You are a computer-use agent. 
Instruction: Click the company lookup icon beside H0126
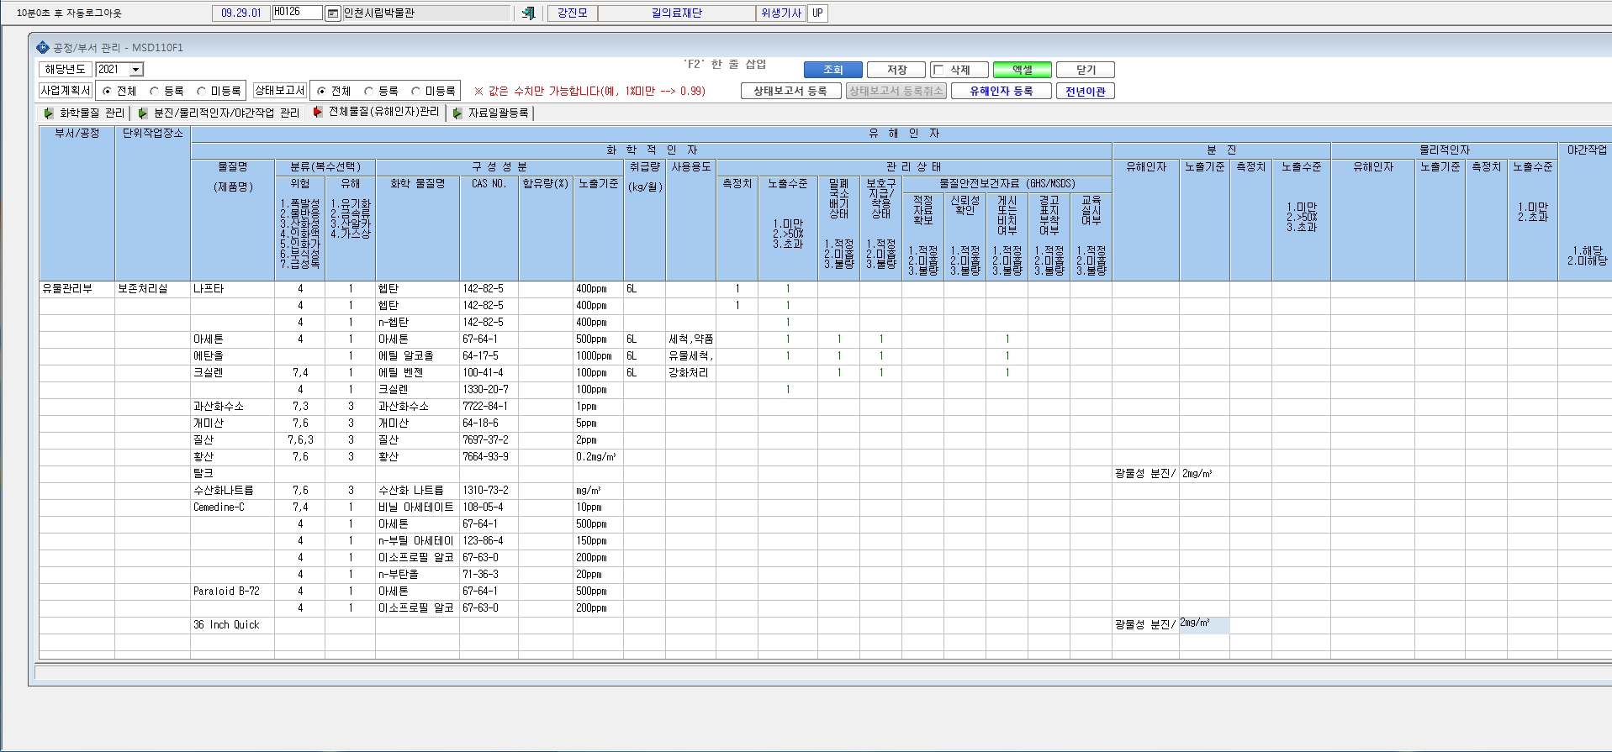332,13
